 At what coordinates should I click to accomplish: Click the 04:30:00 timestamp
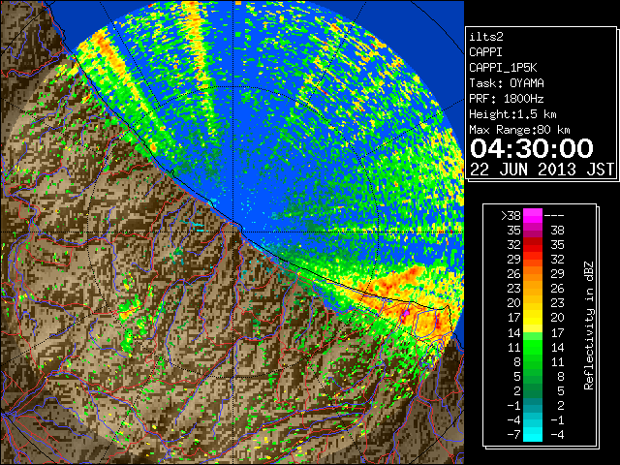[x=532, y=148]
